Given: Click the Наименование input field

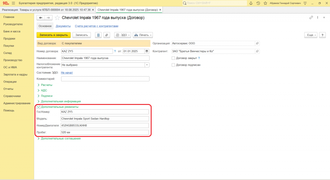Looking at the screenshot, I should [x=105, y=58].
